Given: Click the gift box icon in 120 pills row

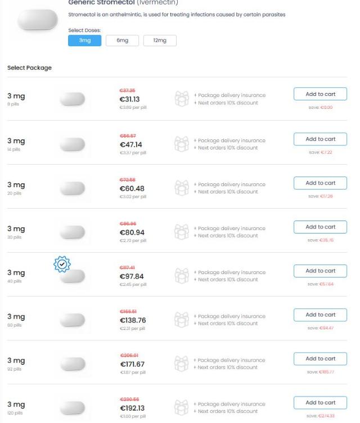Looking at the screenshot, I should click(183, 407).
